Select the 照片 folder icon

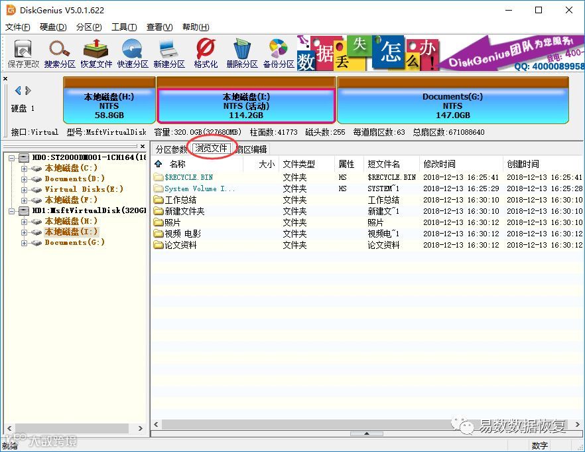[159, 222]
